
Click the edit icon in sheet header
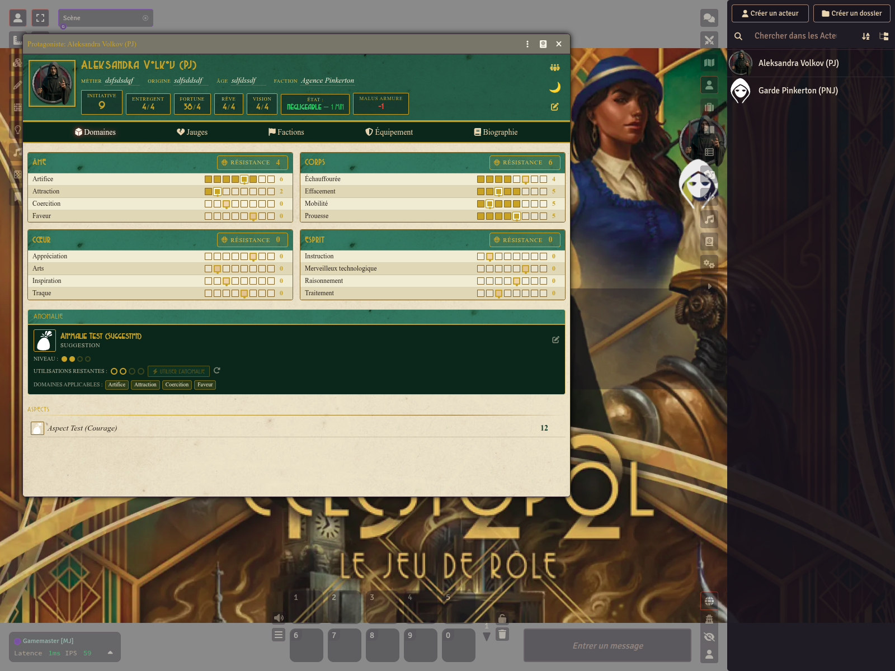pyautogui.click(x=554, y=107)
